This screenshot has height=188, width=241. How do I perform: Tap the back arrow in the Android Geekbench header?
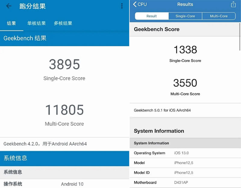[9, 6]
